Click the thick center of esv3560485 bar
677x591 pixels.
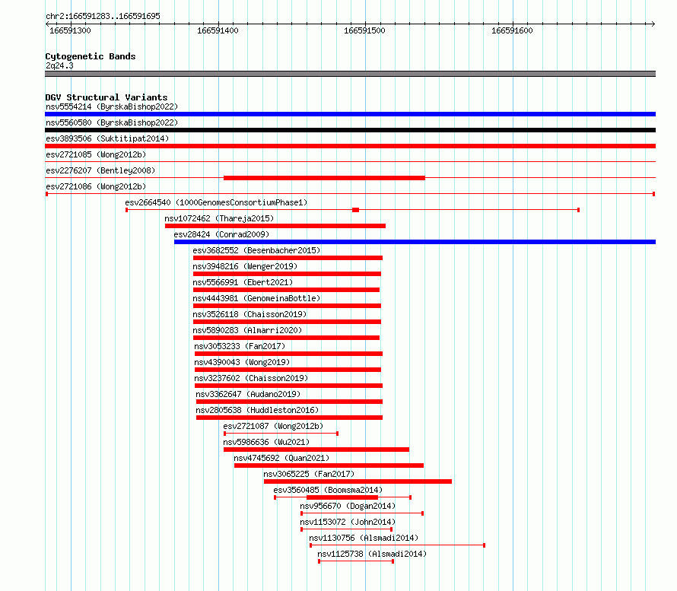(x=342, y=497)
